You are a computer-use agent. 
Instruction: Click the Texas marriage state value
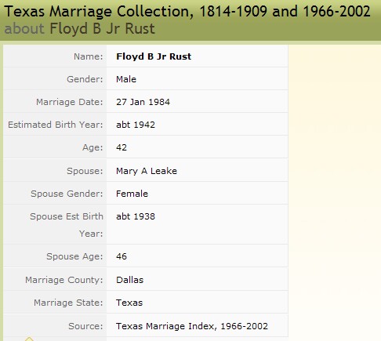pyautogui.click(x=129, y=303)
